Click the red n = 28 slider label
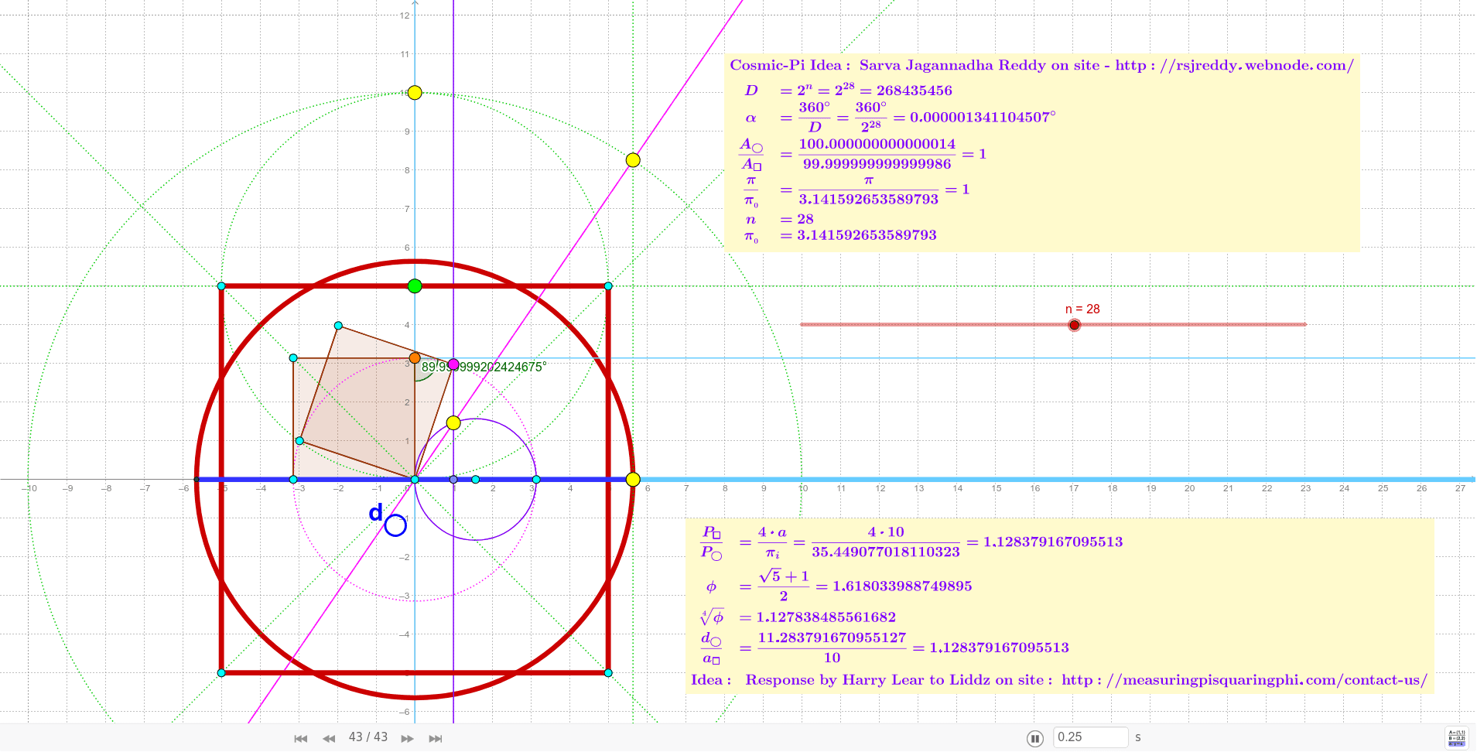 (1082, 309)
